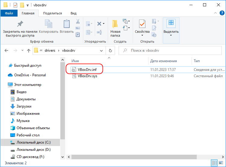Image resolution: width=226 pixels, height=167 pixels.
Task: Go back with the left arrow
Action: click(x=6, y=50)
